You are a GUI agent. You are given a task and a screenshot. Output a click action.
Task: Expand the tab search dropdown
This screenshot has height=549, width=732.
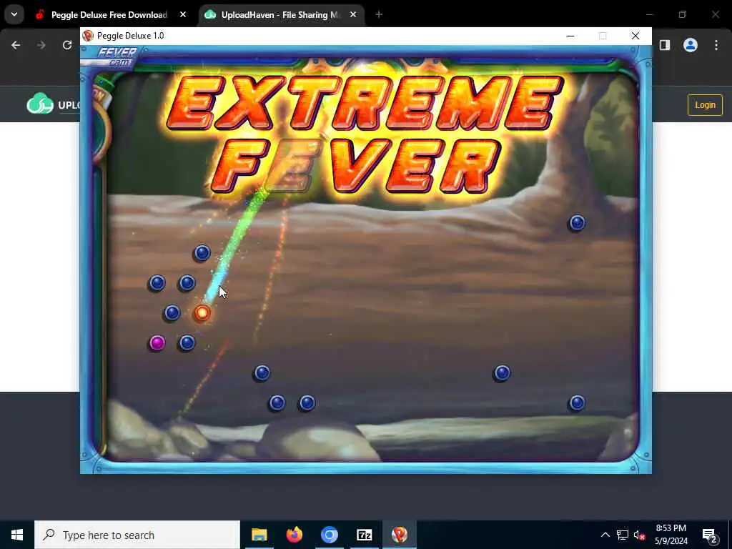pyautogui.click(x=14, y=14)
